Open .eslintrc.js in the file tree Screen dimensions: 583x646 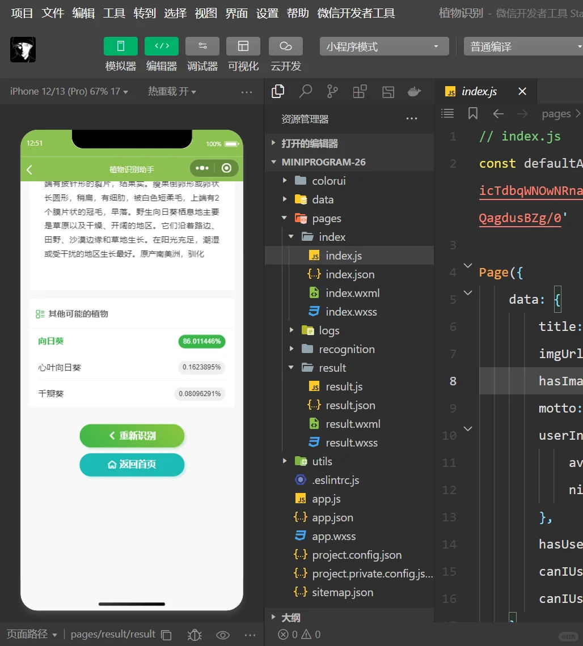click(x=349, y=480)
